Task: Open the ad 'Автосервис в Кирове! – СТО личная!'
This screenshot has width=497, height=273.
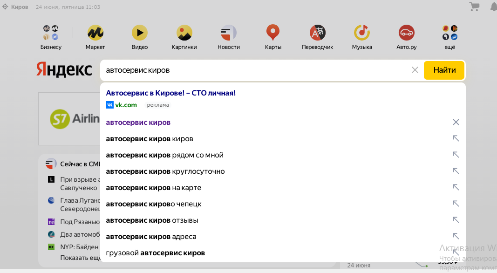Action: pos(170,93)
